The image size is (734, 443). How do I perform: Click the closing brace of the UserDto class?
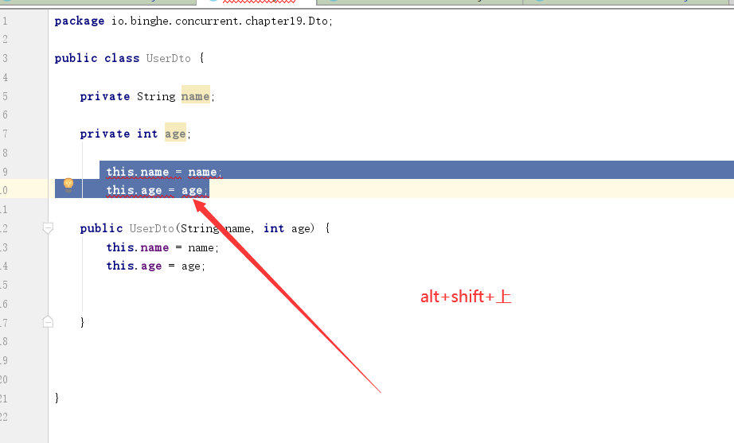57,398
